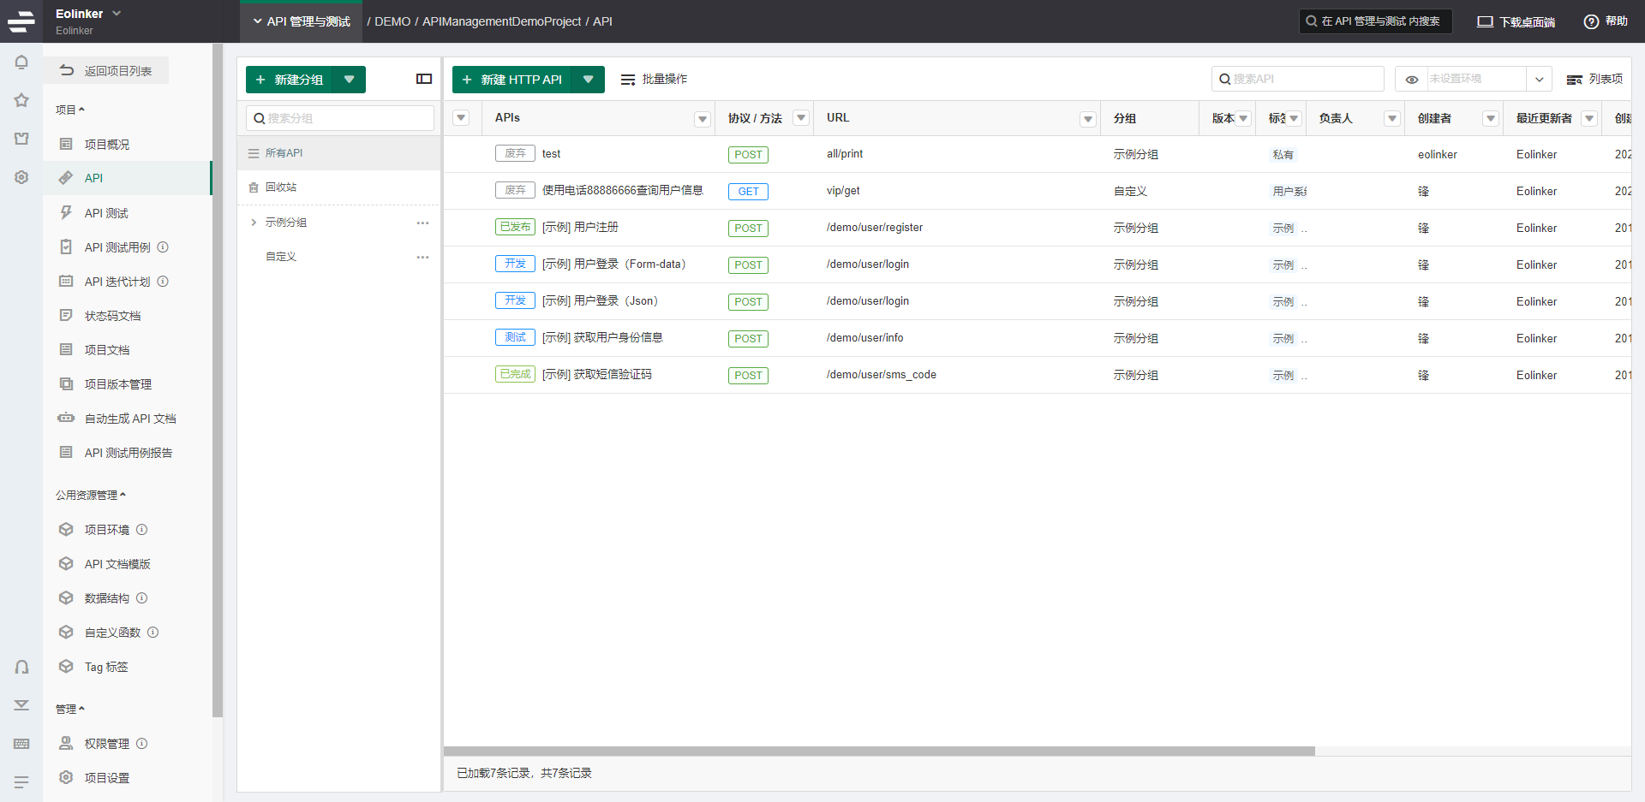
Task: Click the three-dot menu for 示例分组
Action: (422, 223)
